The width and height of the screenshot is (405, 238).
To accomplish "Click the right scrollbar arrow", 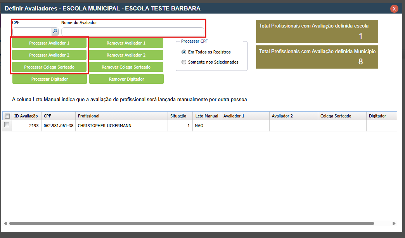I will pos(394,224).
